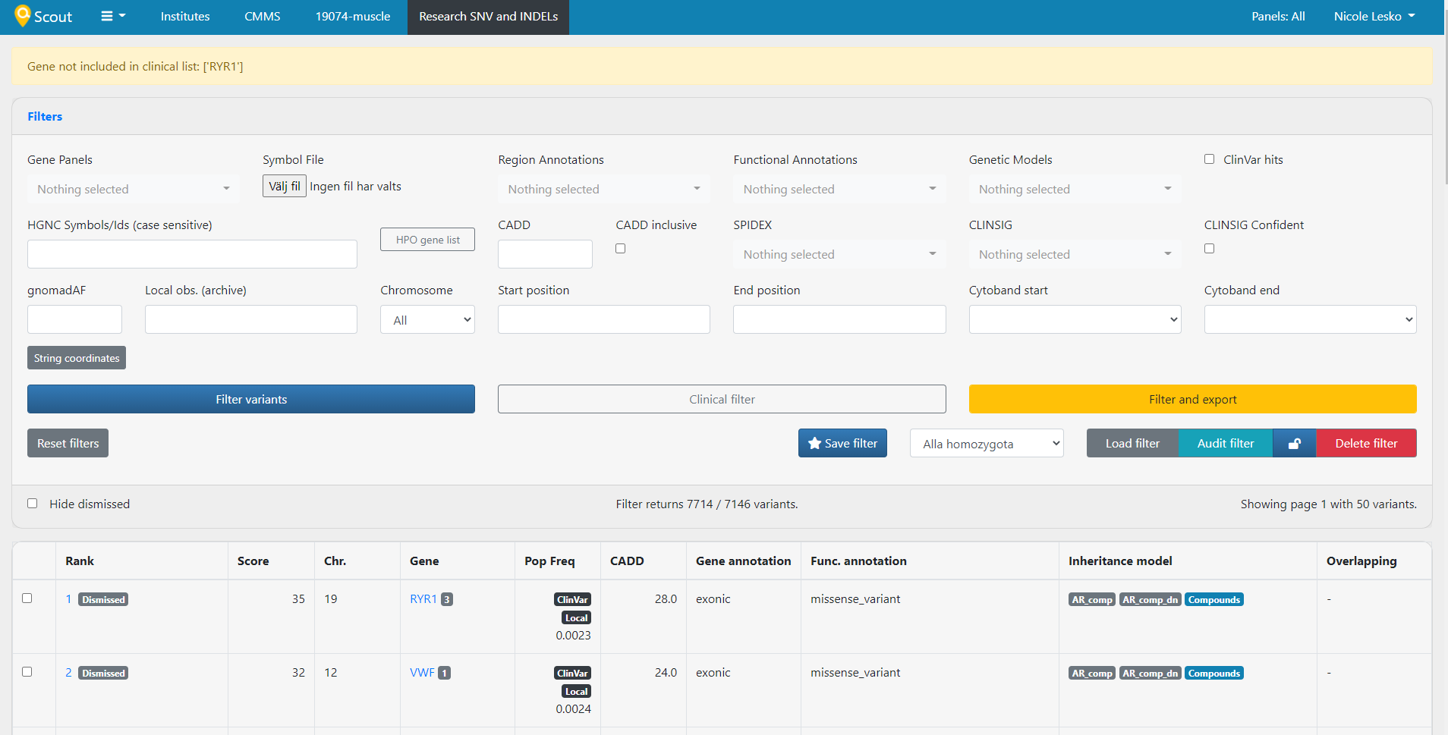Click Local badge in RYR1 row
Screen dimensions: 1448x735
click(576, 617)
